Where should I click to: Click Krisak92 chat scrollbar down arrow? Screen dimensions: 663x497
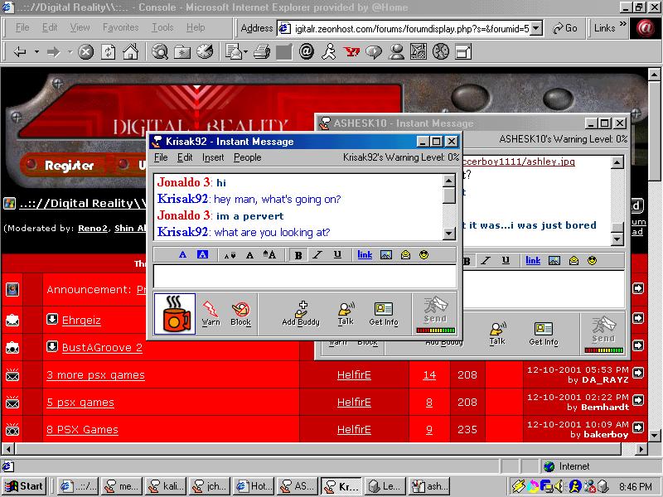click(x=448, y=234)
